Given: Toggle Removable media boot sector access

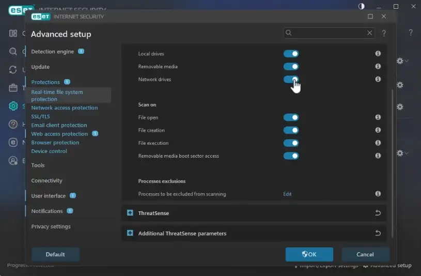Looking at the screenshot, I should coord(291,156).
